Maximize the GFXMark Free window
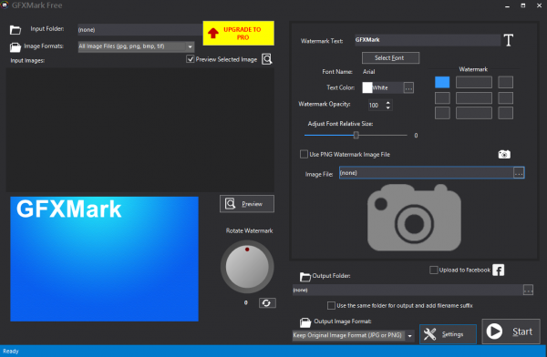 (x=523, y=5)
